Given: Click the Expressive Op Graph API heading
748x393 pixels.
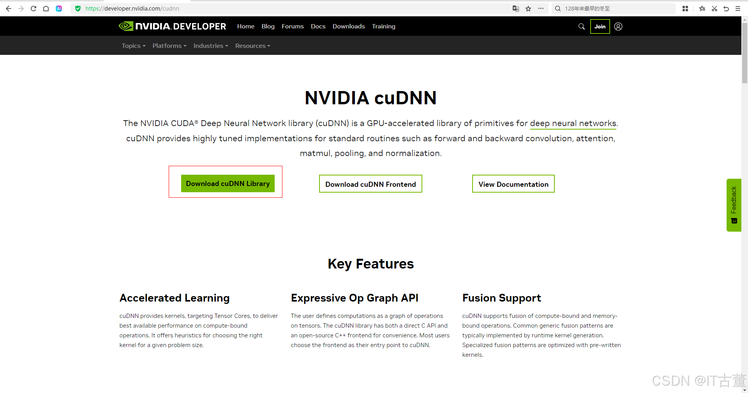Looking at the screenshot, I should (x=355, y=298).
